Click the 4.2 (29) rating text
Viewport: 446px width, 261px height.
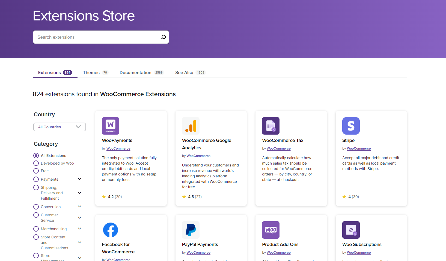(x=115, y=197)
